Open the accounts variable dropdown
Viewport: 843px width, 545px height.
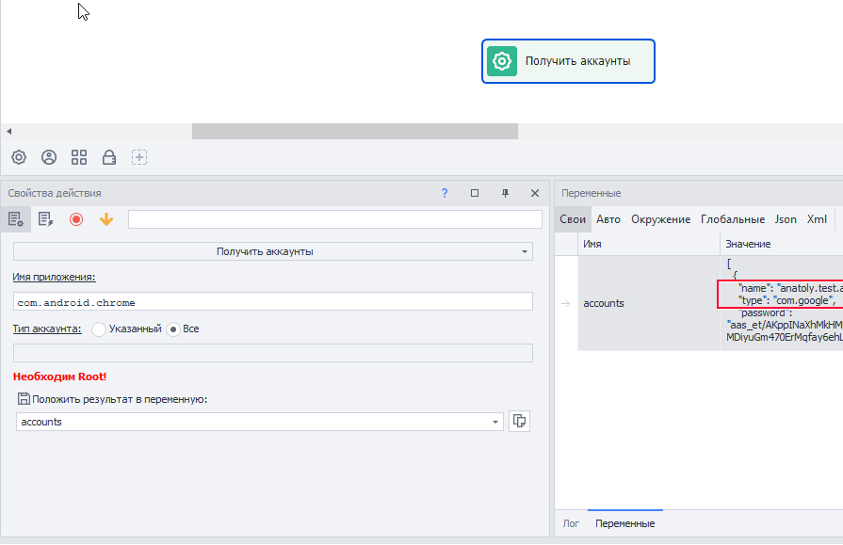(260, 422)
